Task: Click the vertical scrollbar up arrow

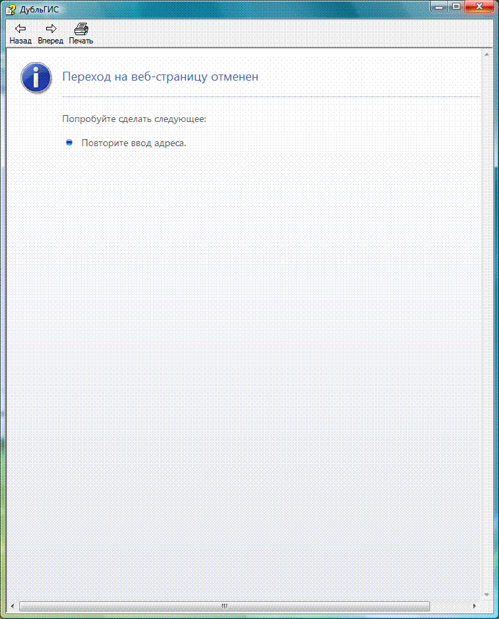Action: (x=487, y=54)
